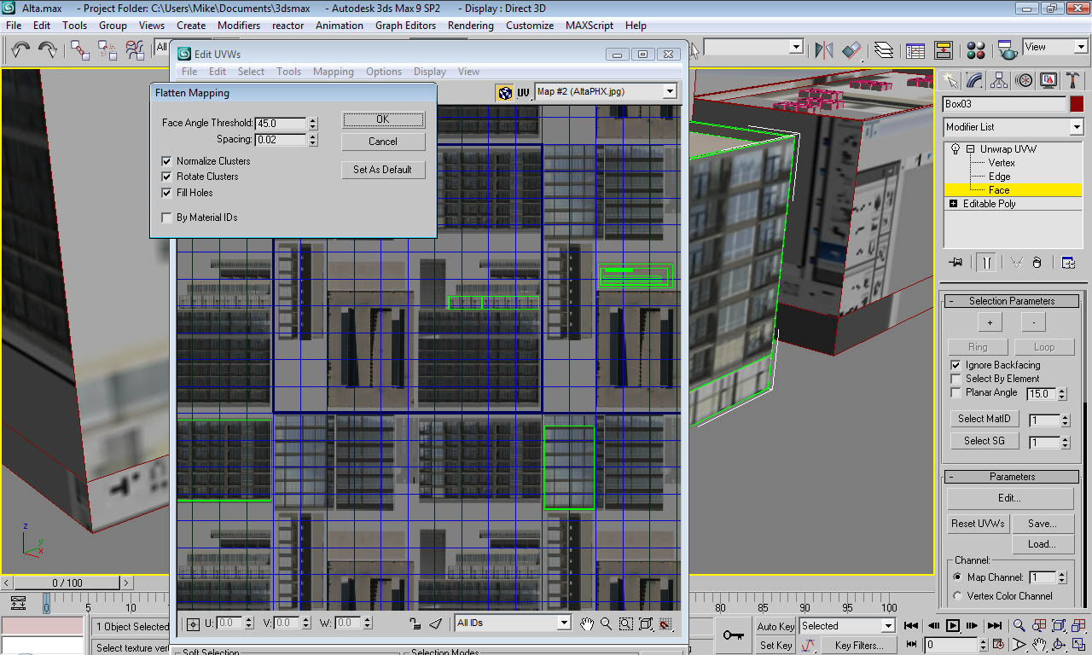Enable the By Material IDs checkbox
This screenshot has width=1092, height=655.
166,217
